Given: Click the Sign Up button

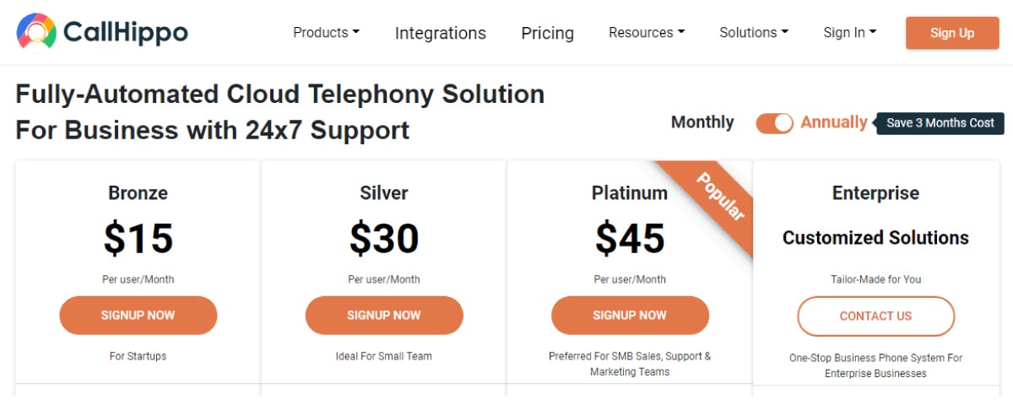Looking at the screenshot, I should pos(952,33).
